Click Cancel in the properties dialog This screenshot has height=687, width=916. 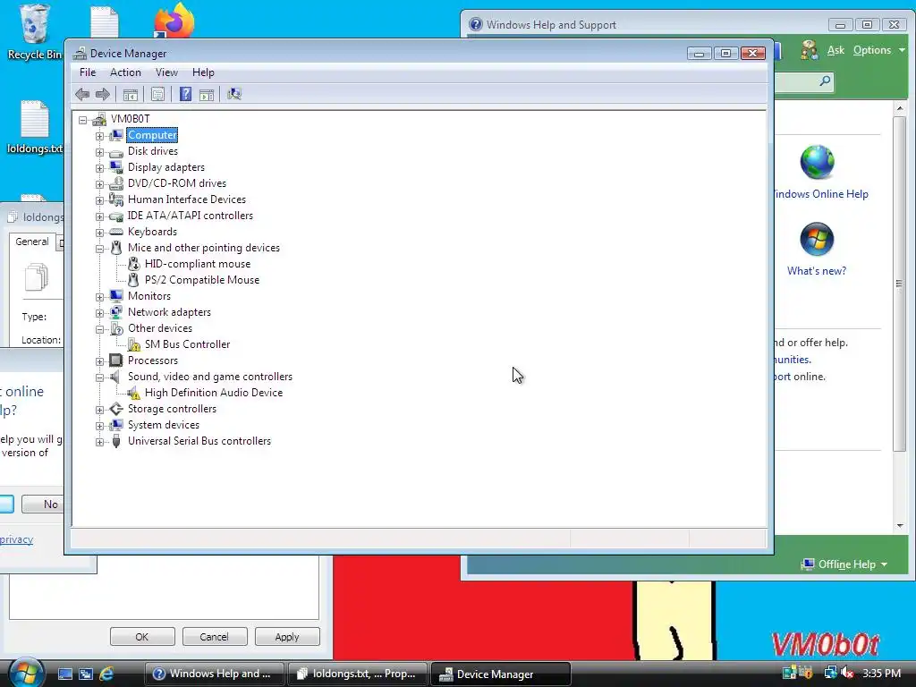click(x=215, y=637)
